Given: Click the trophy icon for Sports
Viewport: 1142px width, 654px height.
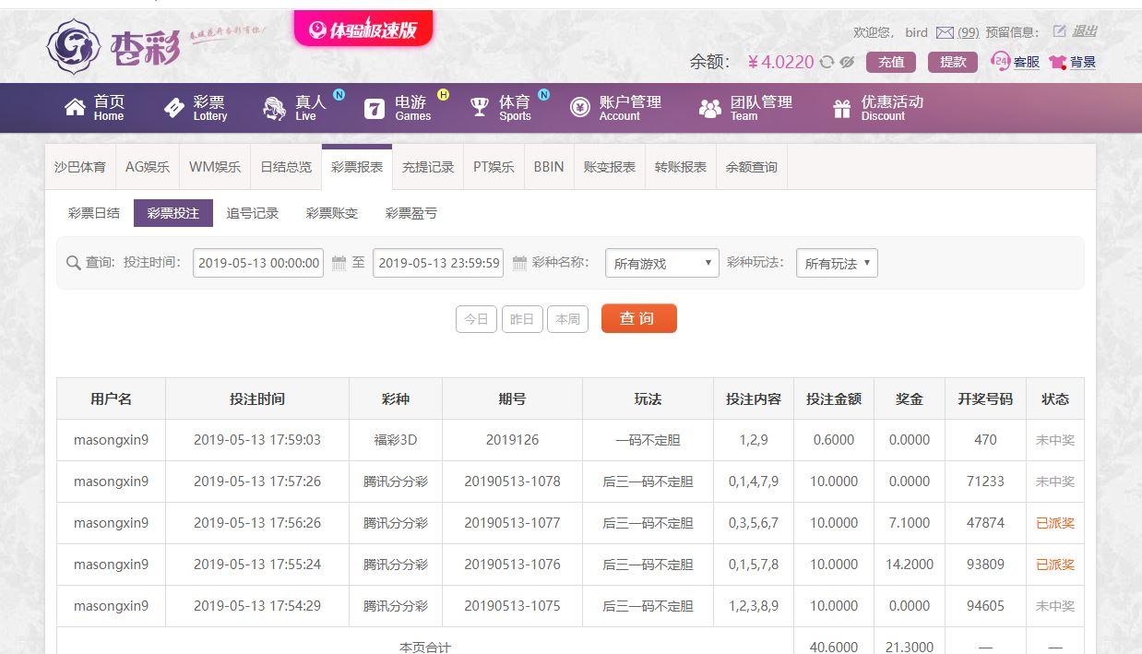Looking at the screenshot, I should click(479, 108).
